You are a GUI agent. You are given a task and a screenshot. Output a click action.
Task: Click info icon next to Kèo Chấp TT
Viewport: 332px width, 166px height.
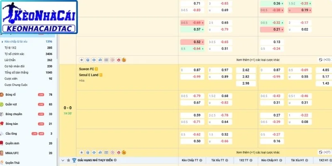point(201,160)
